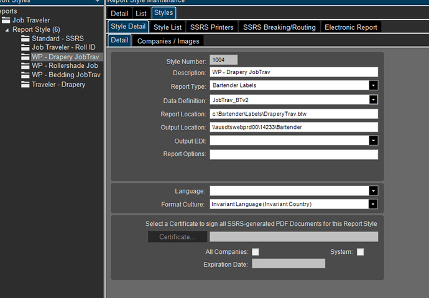Open the Output EDI dropdown arrow
Image resolution: width=429 pixels, height=298 pixels.
[x=373, y=141]
